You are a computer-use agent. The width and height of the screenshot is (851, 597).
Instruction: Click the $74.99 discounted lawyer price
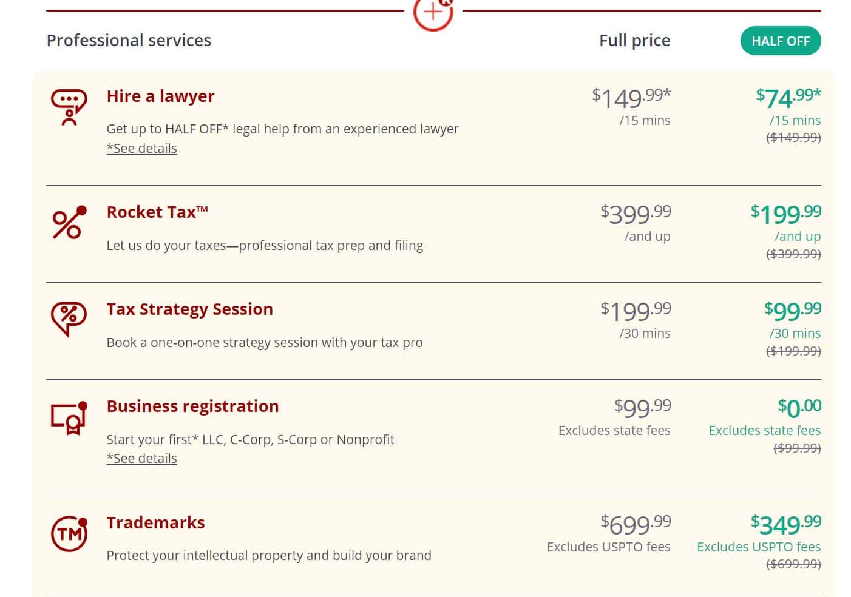click(x=788, y=97)
